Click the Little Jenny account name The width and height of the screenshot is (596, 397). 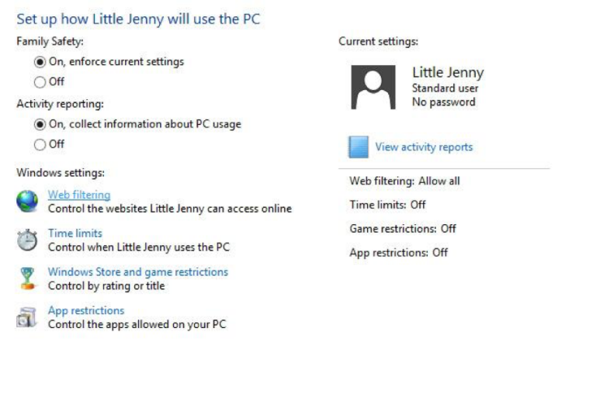(448, 72)
